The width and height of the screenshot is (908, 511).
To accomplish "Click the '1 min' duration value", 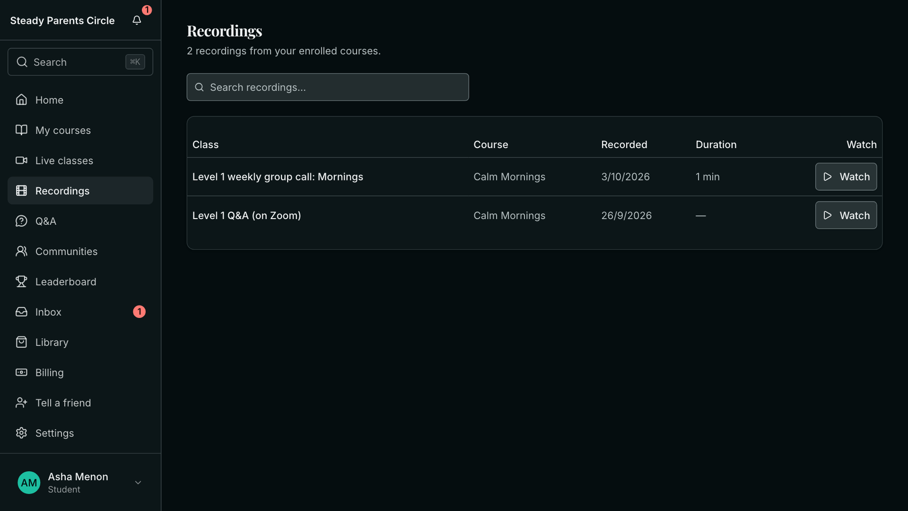I will pos(708,177).
